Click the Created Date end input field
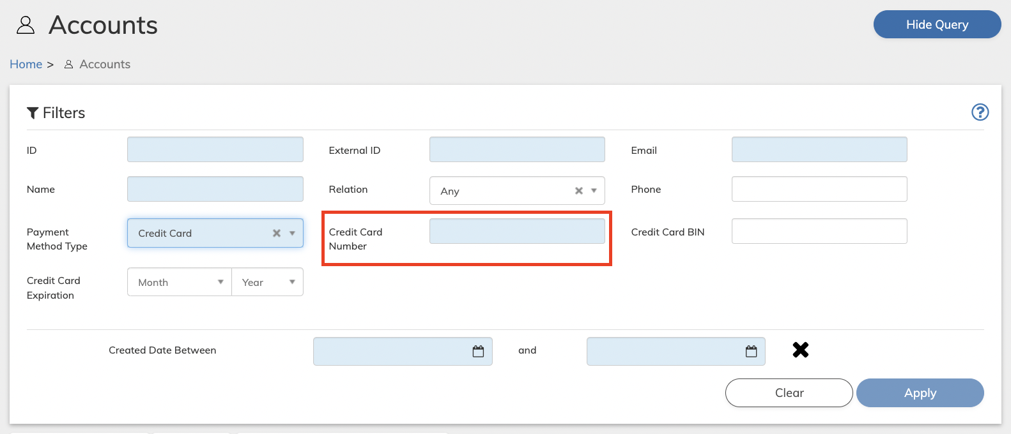Viewport: 1011px width, 434px height. (x=676, y=351)
